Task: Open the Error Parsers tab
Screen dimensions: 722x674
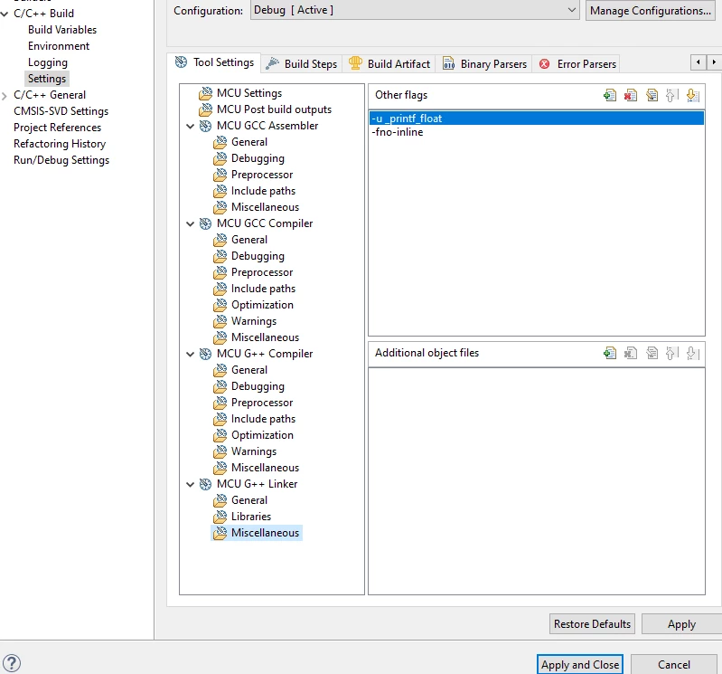Action: pyautogui.click(x=577, y=64)
